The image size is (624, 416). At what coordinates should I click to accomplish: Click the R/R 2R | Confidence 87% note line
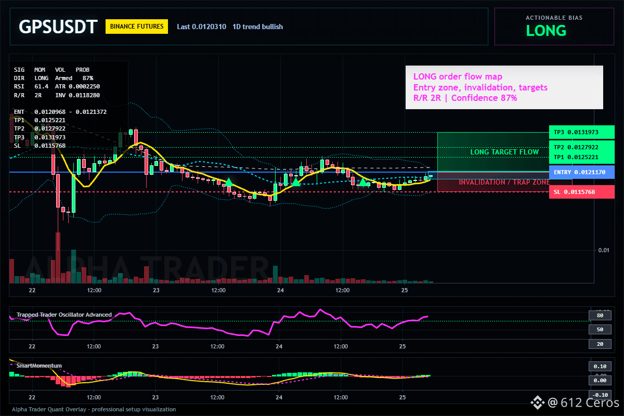[465, 98]
